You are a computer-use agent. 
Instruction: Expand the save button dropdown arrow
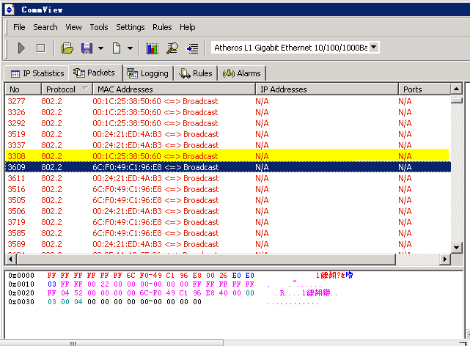click(100, 48)
